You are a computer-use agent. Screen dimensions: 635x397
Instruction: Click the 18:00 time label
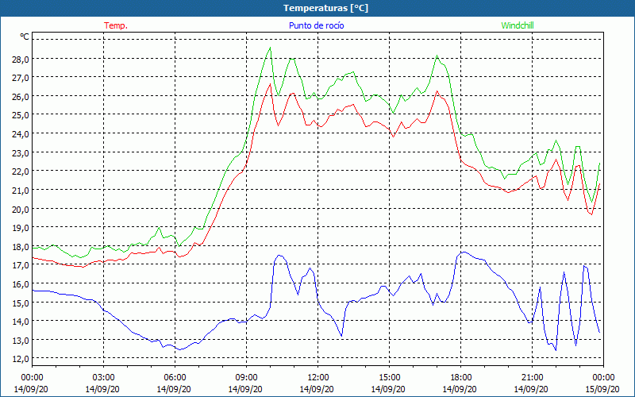tap(461, 378)
